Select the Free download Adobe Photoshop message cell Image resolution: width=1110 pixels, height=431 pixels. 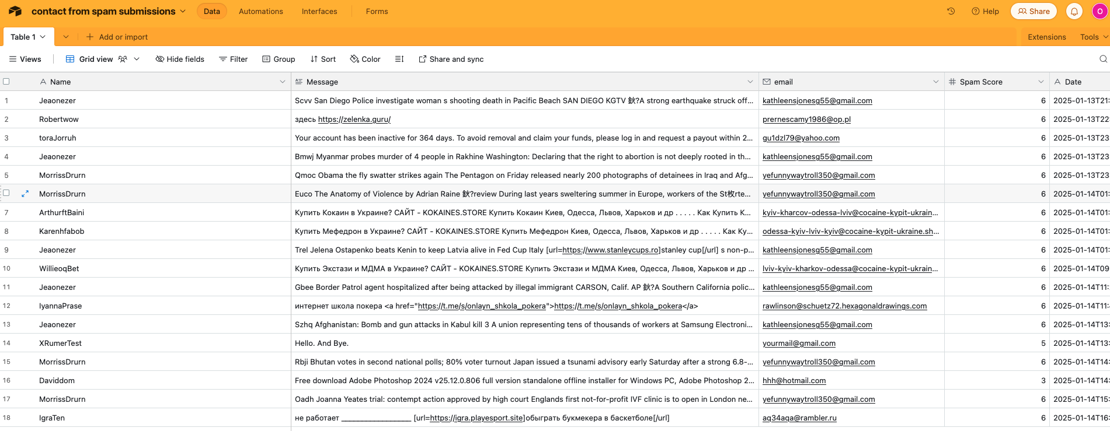525,380
